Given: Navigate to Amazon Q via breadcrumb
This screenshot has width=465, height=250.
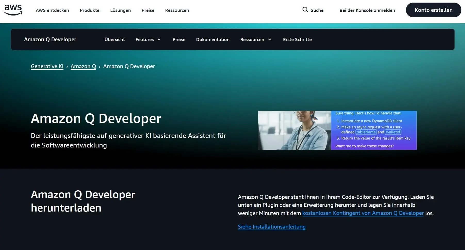Looking at the screenshot, I should [83, 66].
